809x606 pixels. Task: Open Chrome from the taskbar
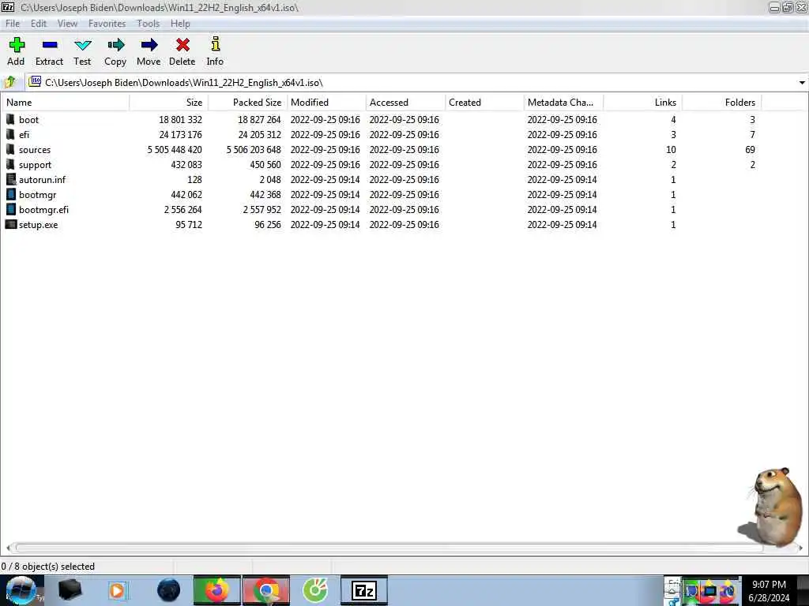[266, 590]
